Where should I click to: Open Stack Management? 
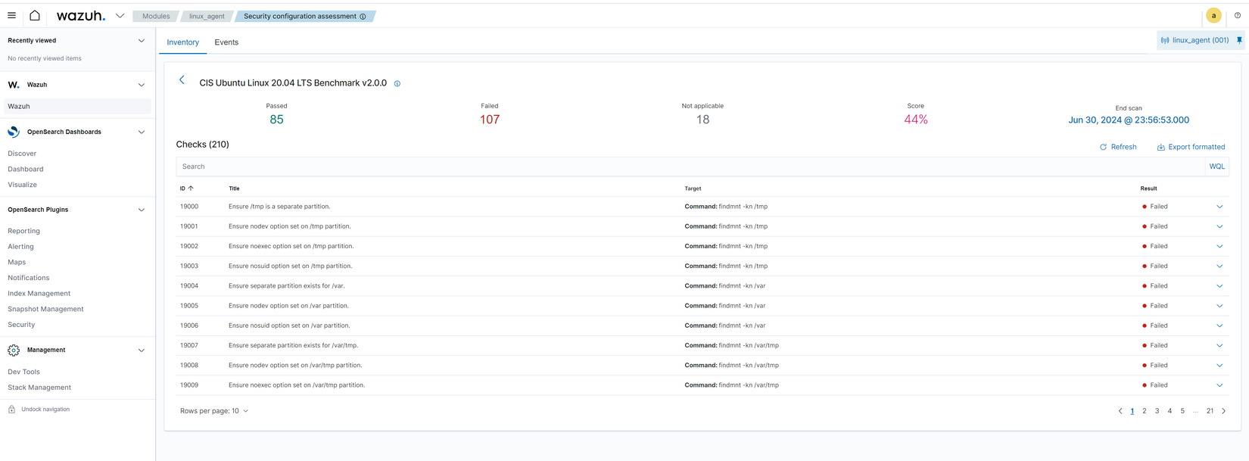[x=39, y=388]
